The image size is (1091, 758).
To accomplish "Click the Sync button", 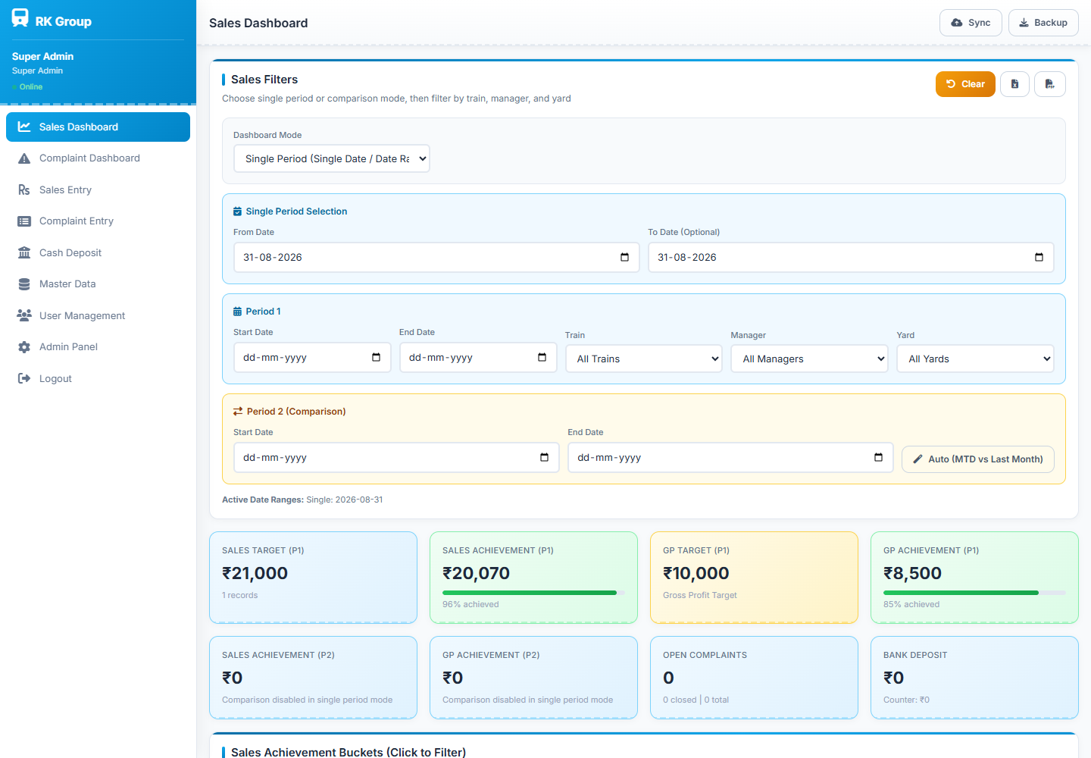I will pyautogui.click(x=971, y=23).
